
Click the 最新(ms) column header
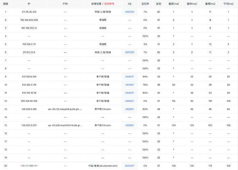click(174, 4)
